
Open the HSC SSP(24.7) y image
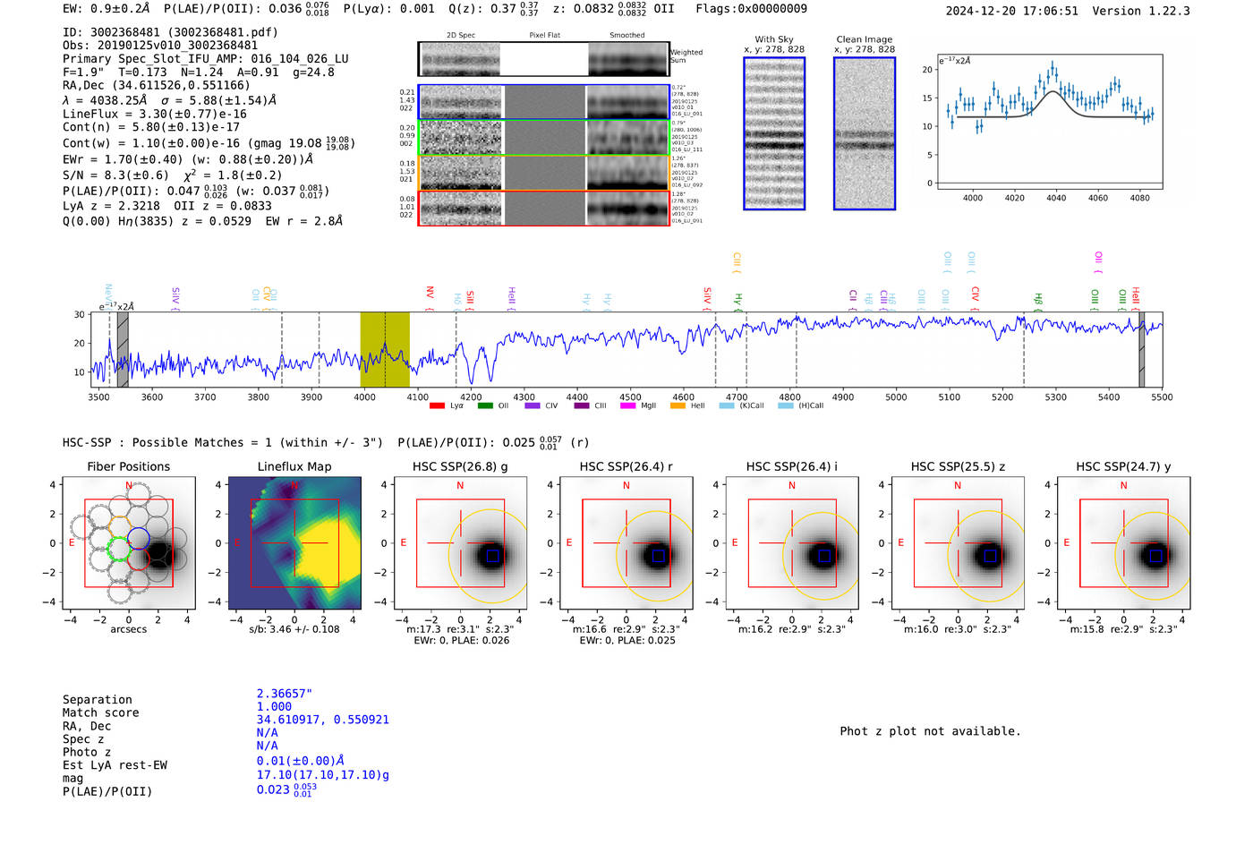[1124, 542]
